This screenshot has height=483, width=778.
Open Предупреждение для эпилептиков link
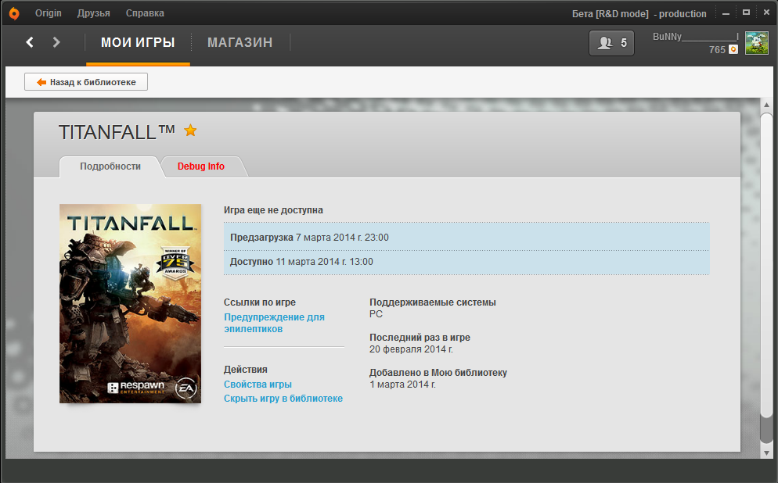tap(274, 323)
